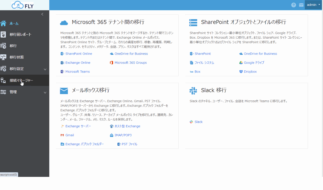Click the Box logo icon

click(192, 71)
